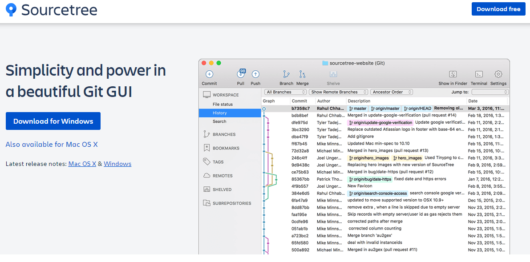Click the origin/search-console-access tag
Image resolution: width=530 pixels, height=262 pixels.
click(377, 193)
